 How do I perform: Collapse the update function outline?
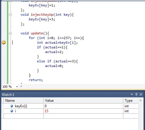pyautogui.click(x=11, y=34)
